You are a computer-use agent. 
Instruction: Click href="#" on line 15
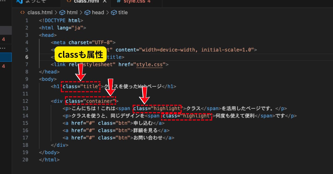pos(83,123)
